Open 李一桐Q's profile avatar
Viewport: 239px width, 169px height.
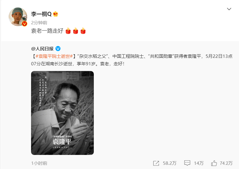pos(18,17)
